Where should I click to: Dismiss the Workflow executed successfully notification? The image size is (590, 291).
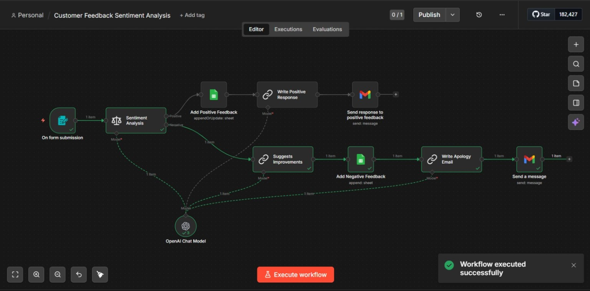click(x=573, y=265)
